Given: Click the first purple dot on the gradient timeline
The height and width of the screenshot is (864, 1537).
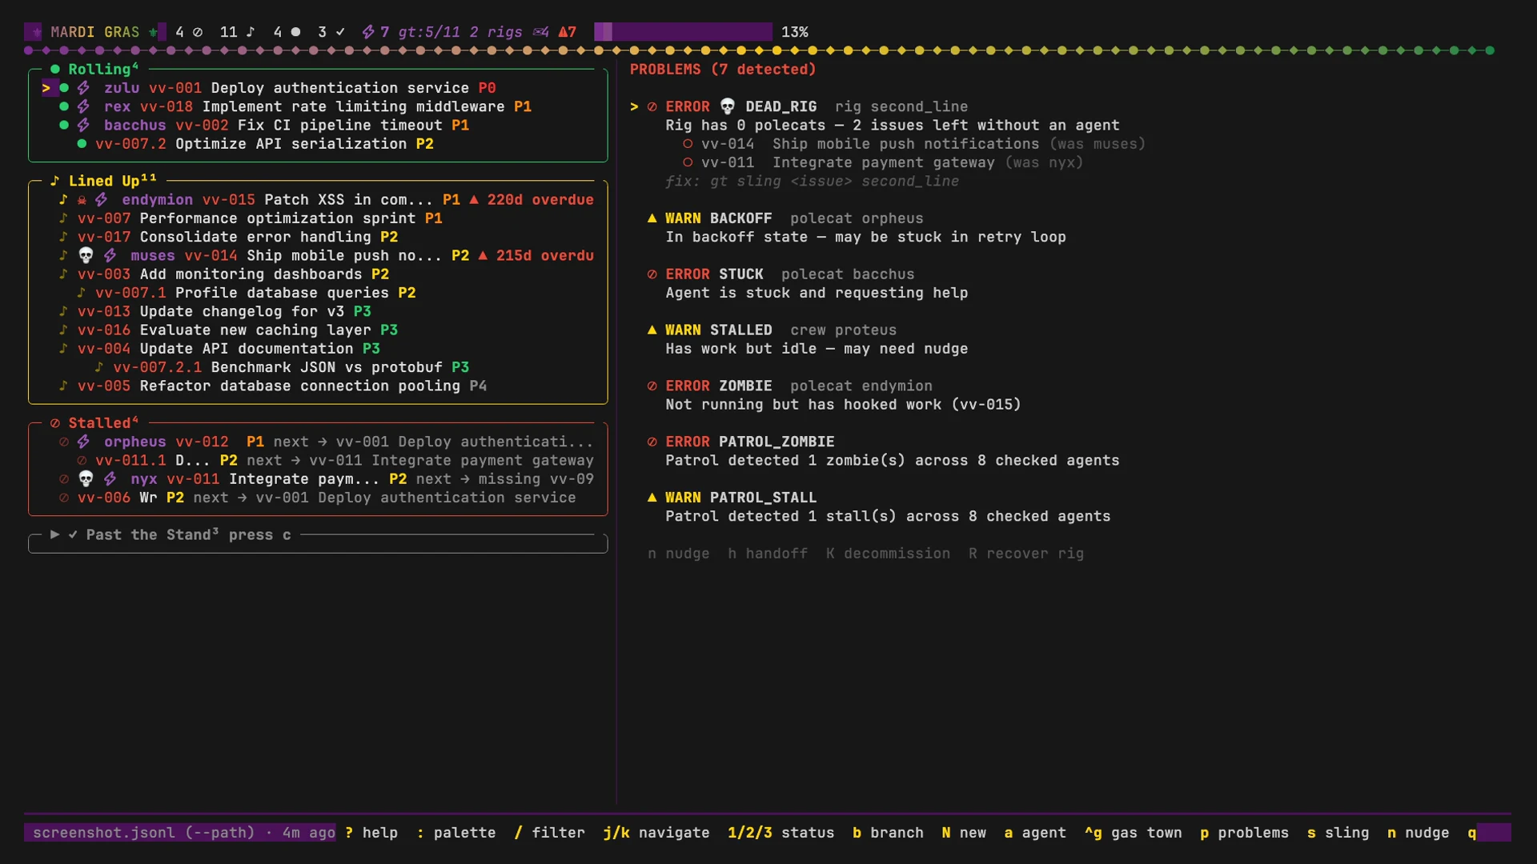Looking at the screenshot, I should coord(29,50).
